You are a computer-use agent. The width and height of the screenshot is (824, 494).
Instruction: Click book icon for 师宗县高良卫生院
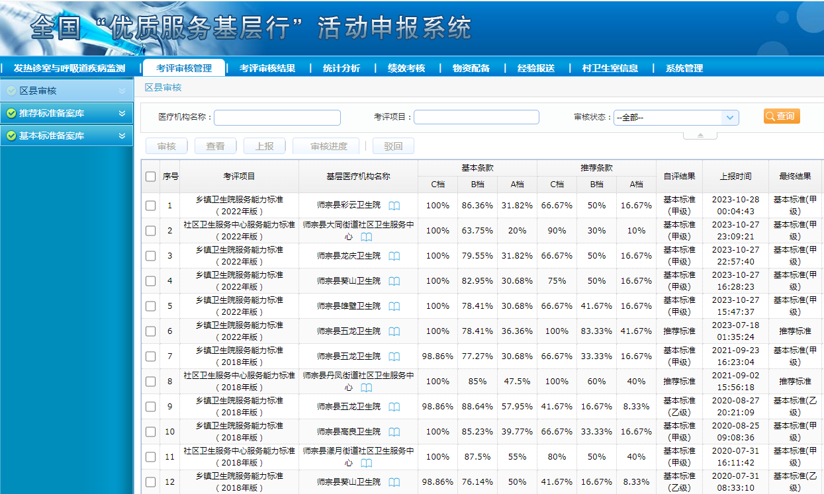(394, 432)
